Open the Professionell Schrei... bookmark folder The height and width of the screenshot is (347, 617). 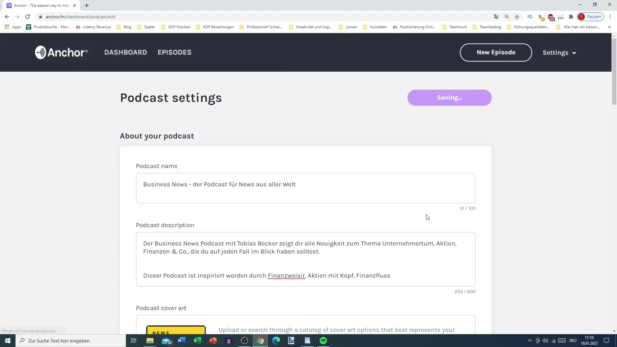pos(261,27)
